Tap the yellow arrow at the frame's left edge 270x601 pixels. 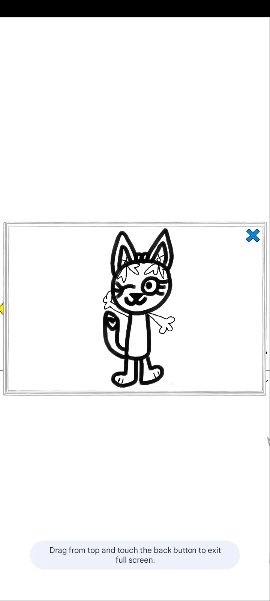pyautogui.click(x=2, y=309)
